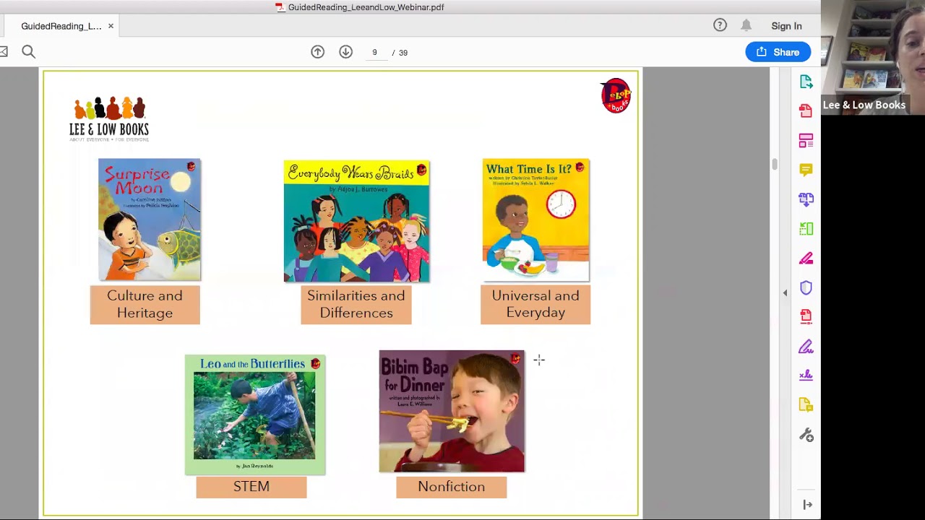Viewport: 925px width, 520px height.
Task: Click the total page count 39
Action: (x=403, y=53)
